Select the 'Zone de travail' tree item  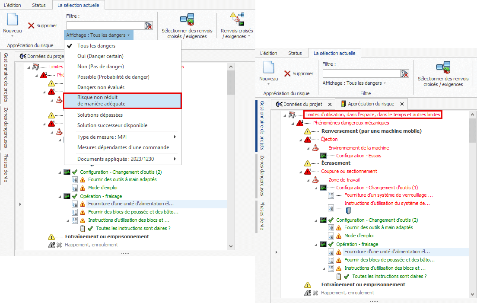[x=344, y=180]
